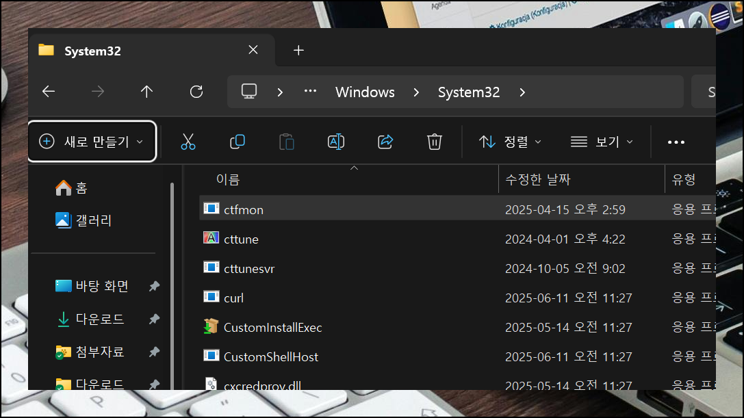Click the navigation pane scrollbar
This screenshot has width=744, height=418.
(172, 286)
